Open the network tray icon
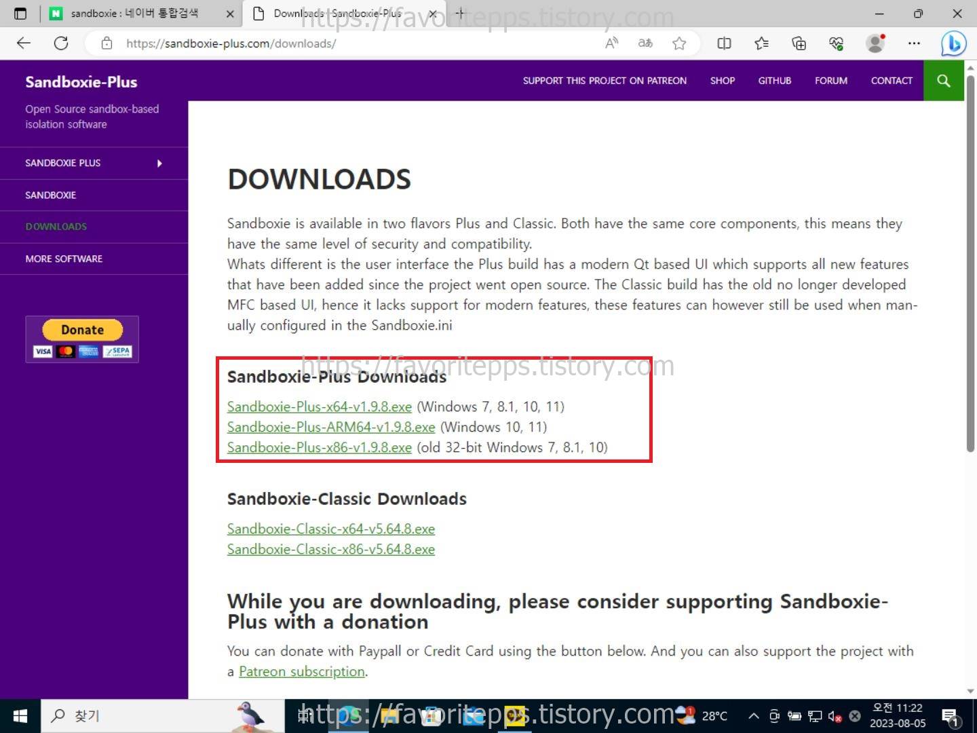 pyautogui.click(x=815, y=716)
